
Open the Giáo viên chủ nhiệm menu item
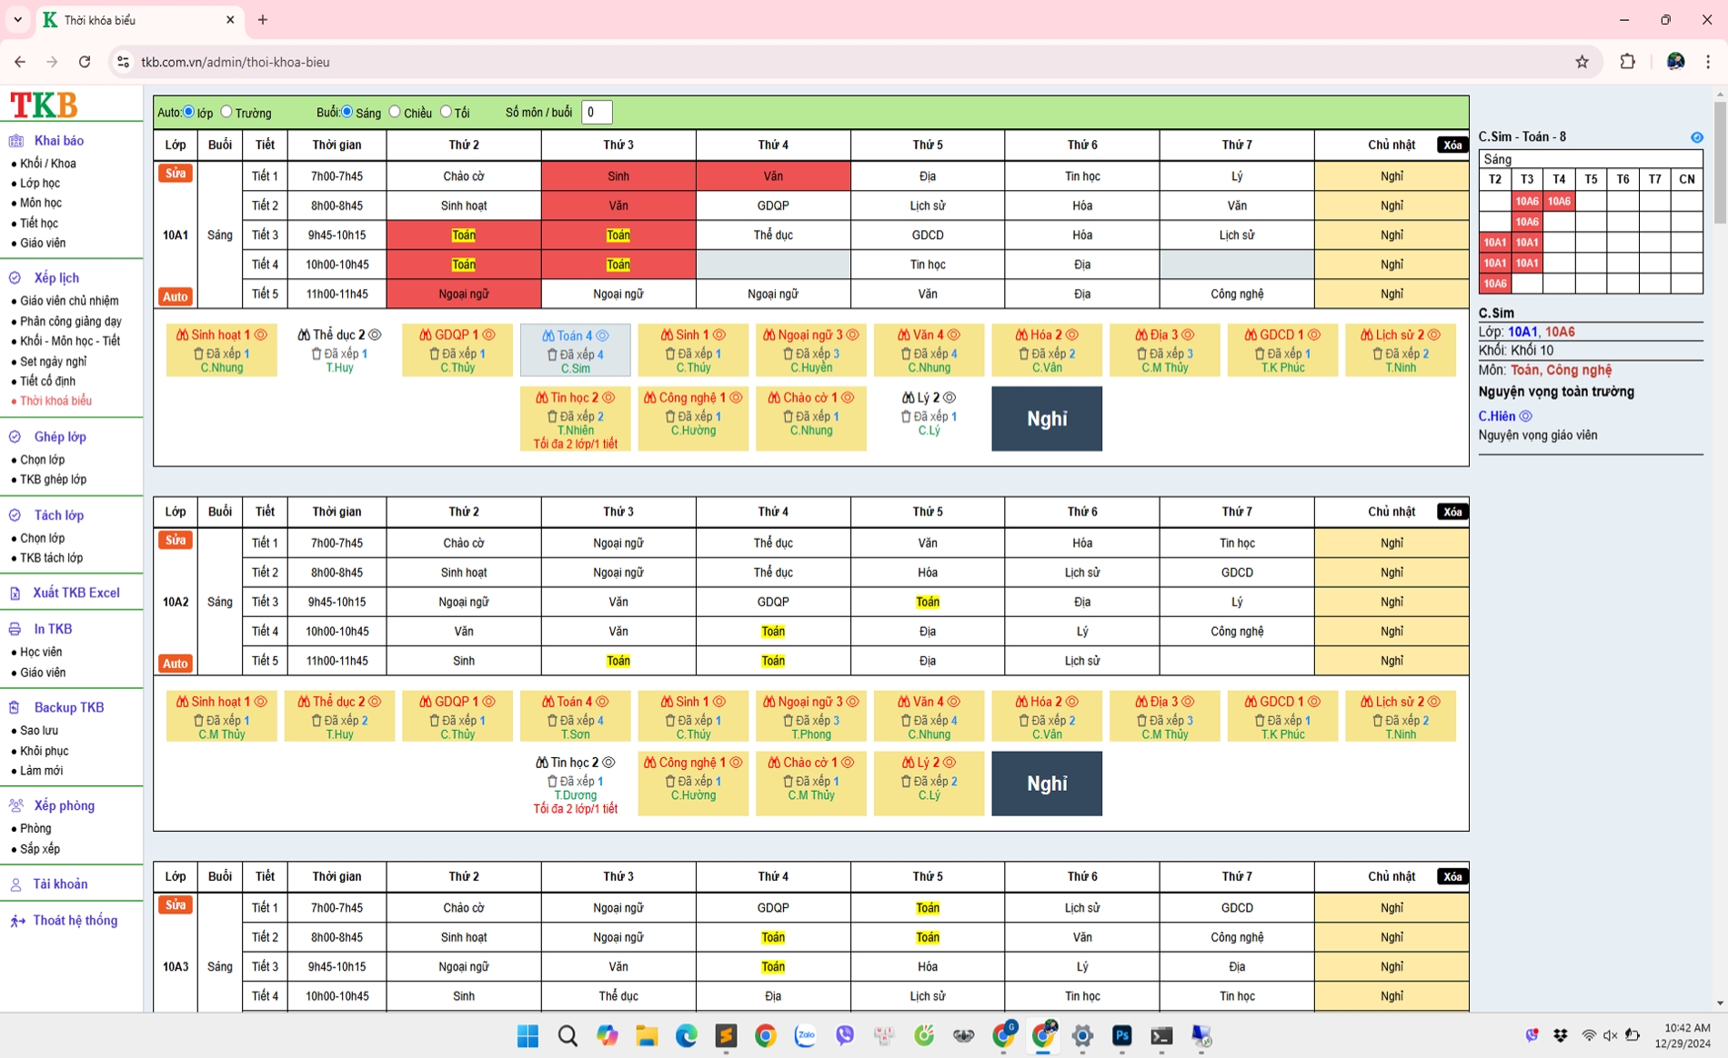(x=69, y=301)
